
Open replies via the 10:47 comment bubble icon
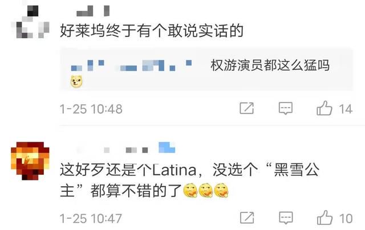point(286,218)
